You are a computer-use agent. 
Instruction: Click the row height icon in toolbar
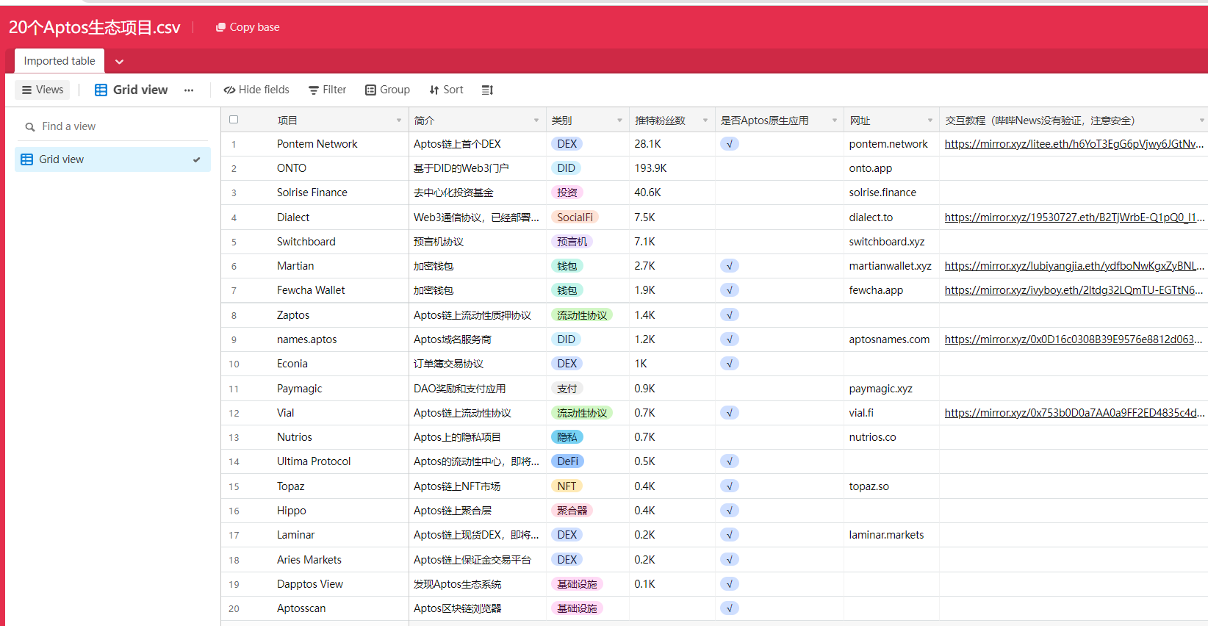(x=487, y=90)
